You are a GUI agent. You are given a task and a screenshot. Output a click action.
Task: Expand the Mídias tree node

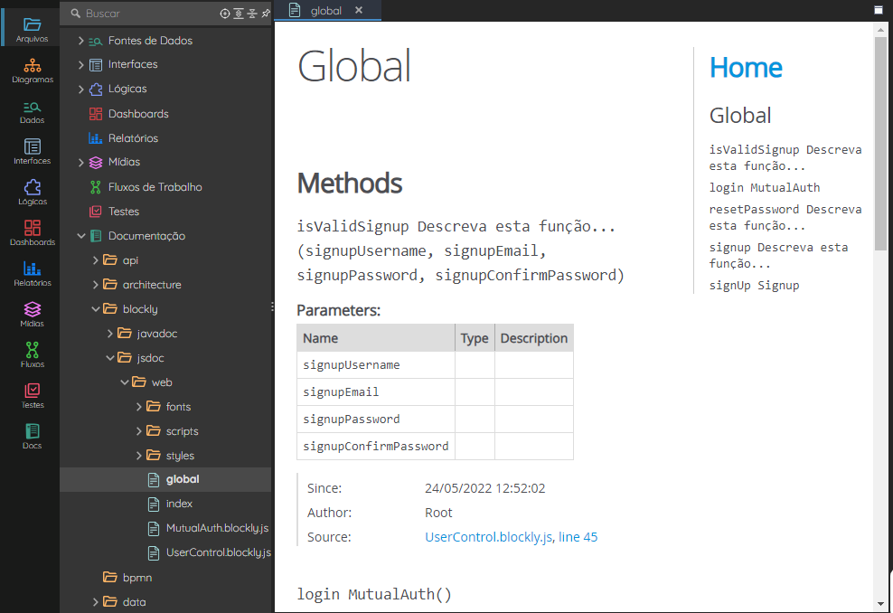pos(80,163)
